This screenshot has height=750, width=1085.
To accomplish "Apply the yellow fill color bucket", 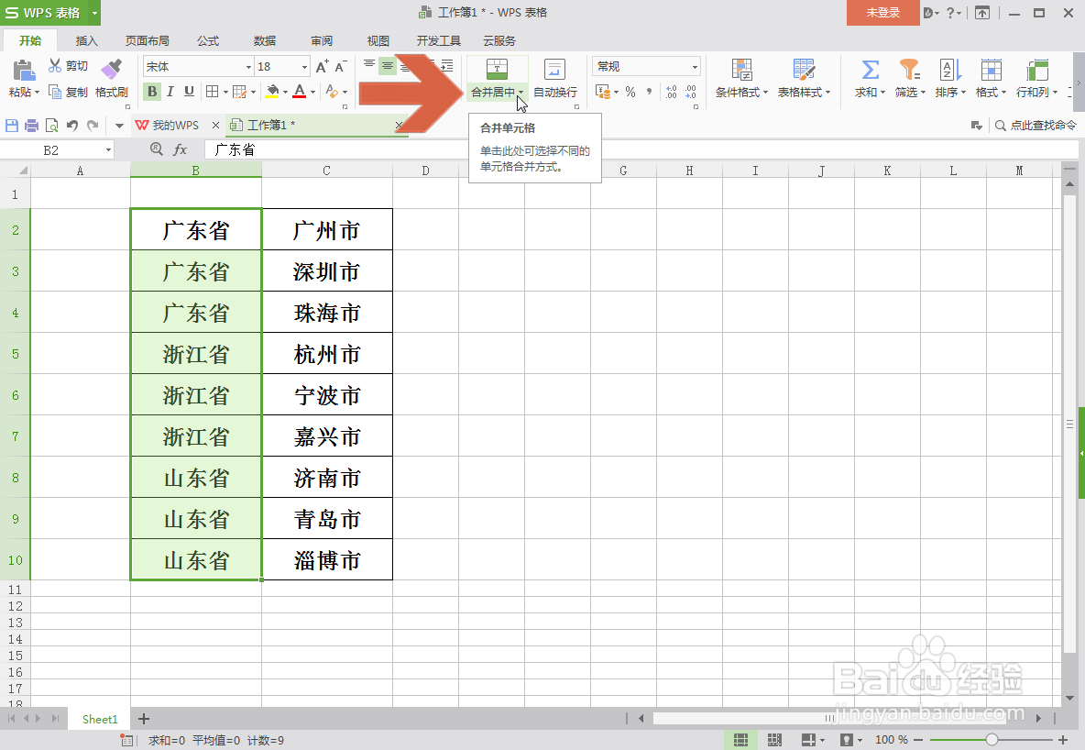I will (273, 92).
